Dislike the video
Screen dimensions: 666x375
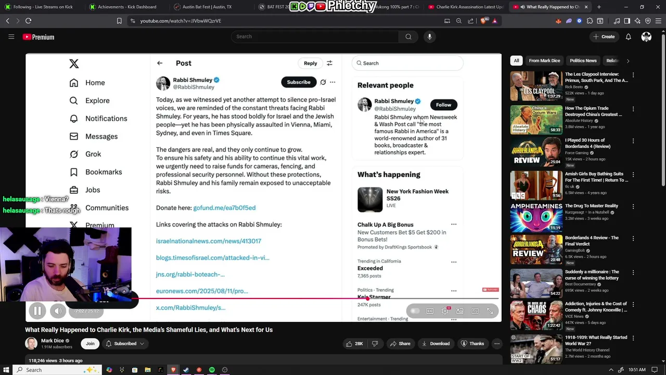point(375,344)
